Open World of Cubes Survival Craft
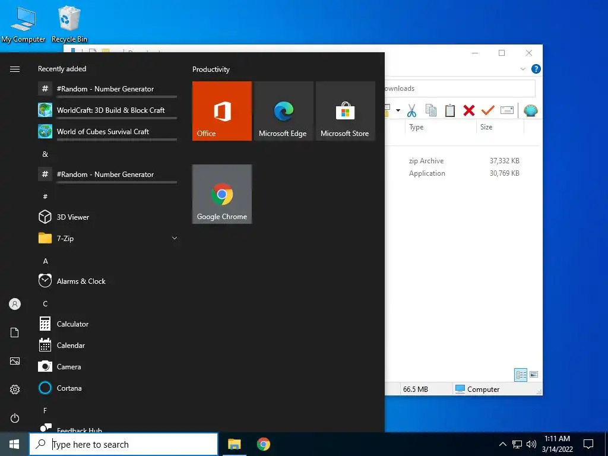 107,131
